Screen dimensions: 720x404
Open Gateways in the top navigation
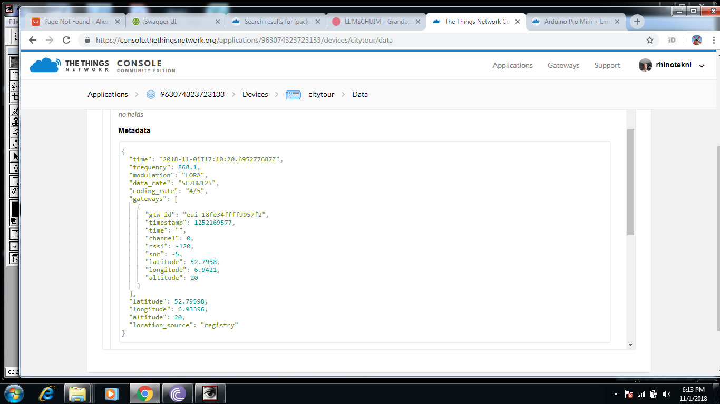pos(563,65)
